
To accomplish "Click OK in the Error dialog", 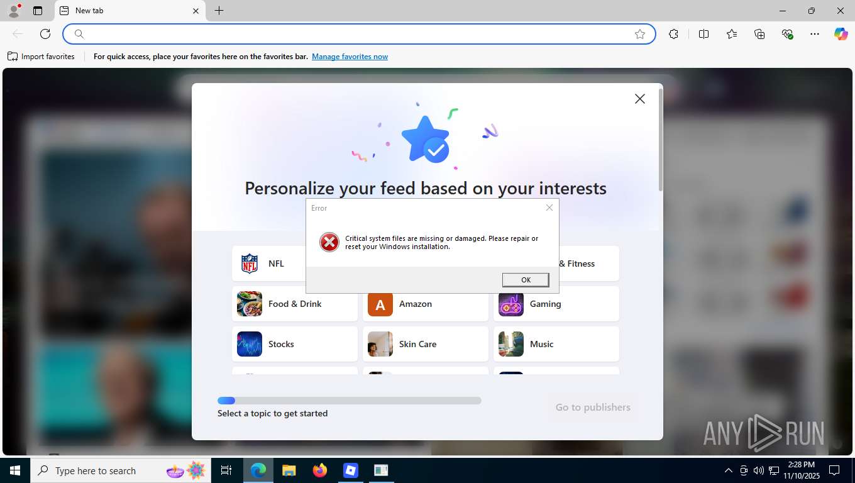I will click(526, 280).
